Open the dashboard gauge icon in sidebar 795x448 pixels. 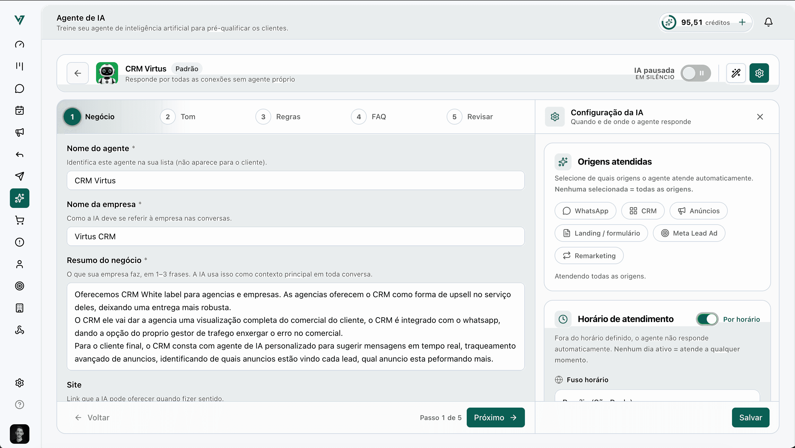pos(19,44)
